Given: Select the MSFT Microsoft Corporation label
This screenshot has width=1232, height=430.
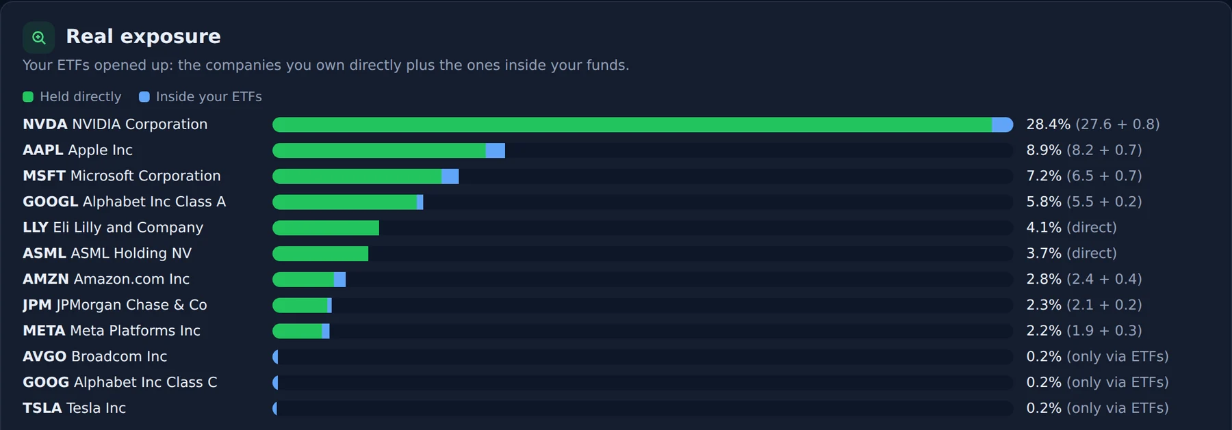Looking at the screenshot, I should (122, 176).
